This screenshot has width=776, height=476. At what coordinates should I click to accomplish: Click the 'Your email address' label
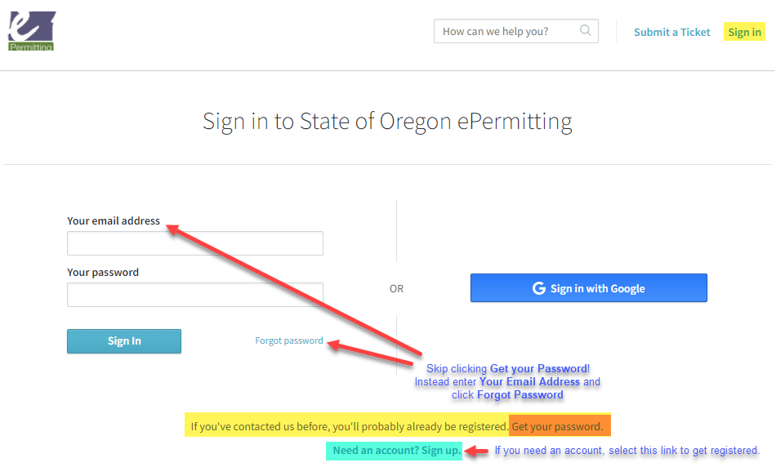[114, 220]
